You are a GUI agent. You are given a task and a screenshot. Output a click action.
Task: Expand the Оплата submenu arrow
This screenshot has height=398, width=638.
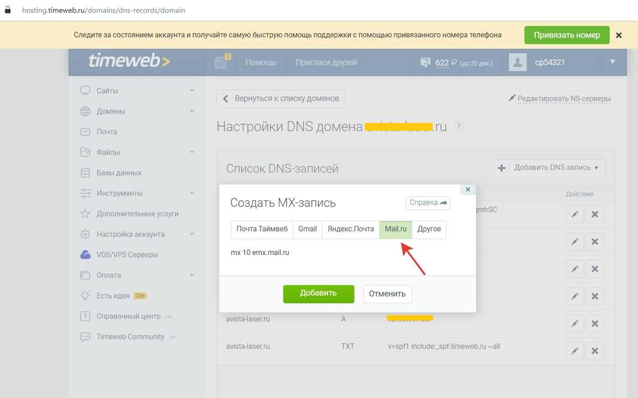point(192,275)
